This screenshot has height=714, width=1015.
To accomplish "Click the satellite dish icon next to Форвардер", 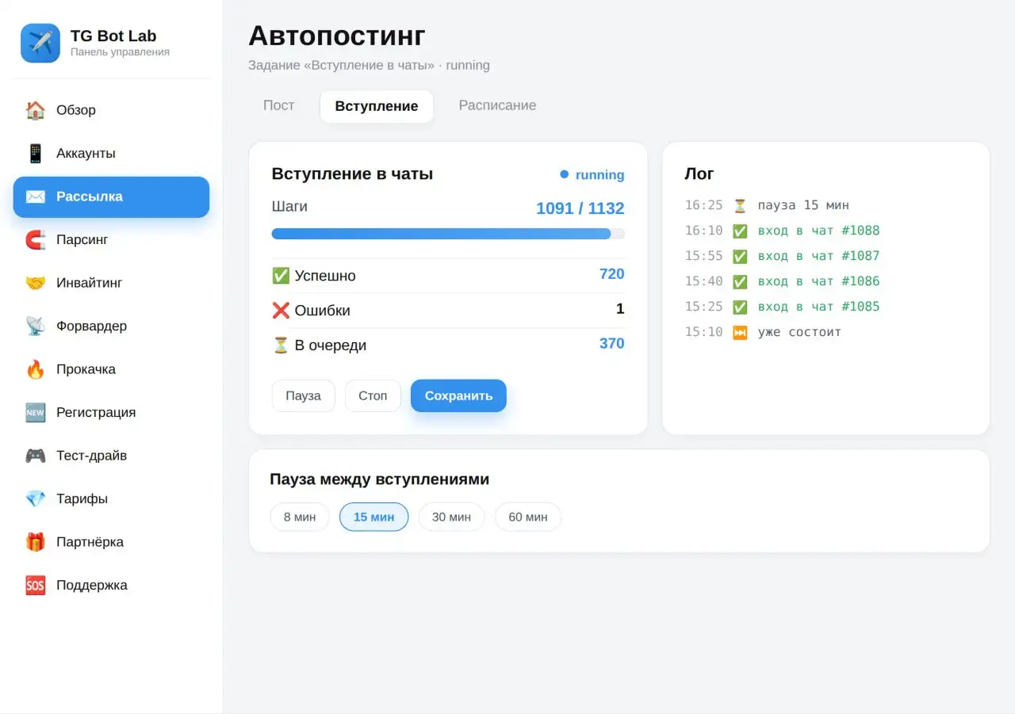I will click(35, 326).
